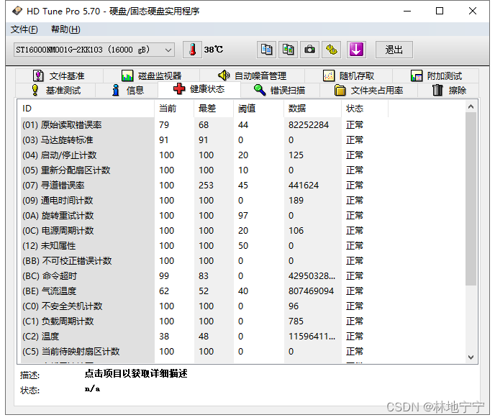
Task: Click data value 441624
Action: point(304,186)
